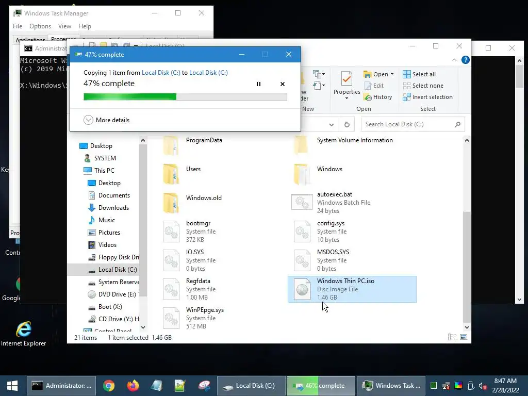Select the Windows folder
The width and height of the screenshot is (528, 396).
pyautogui.click(x=318, y=174)
